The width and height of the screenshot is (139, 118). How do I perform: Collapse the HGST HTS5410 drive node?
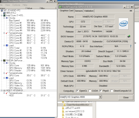pyautogui.click(x=2, y=90)
